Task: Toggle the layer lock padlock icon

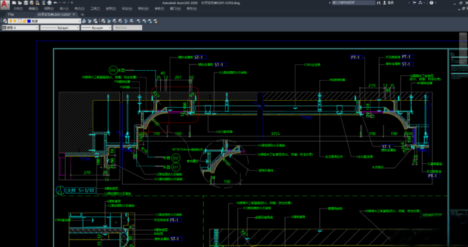Action: coord(24,20)
